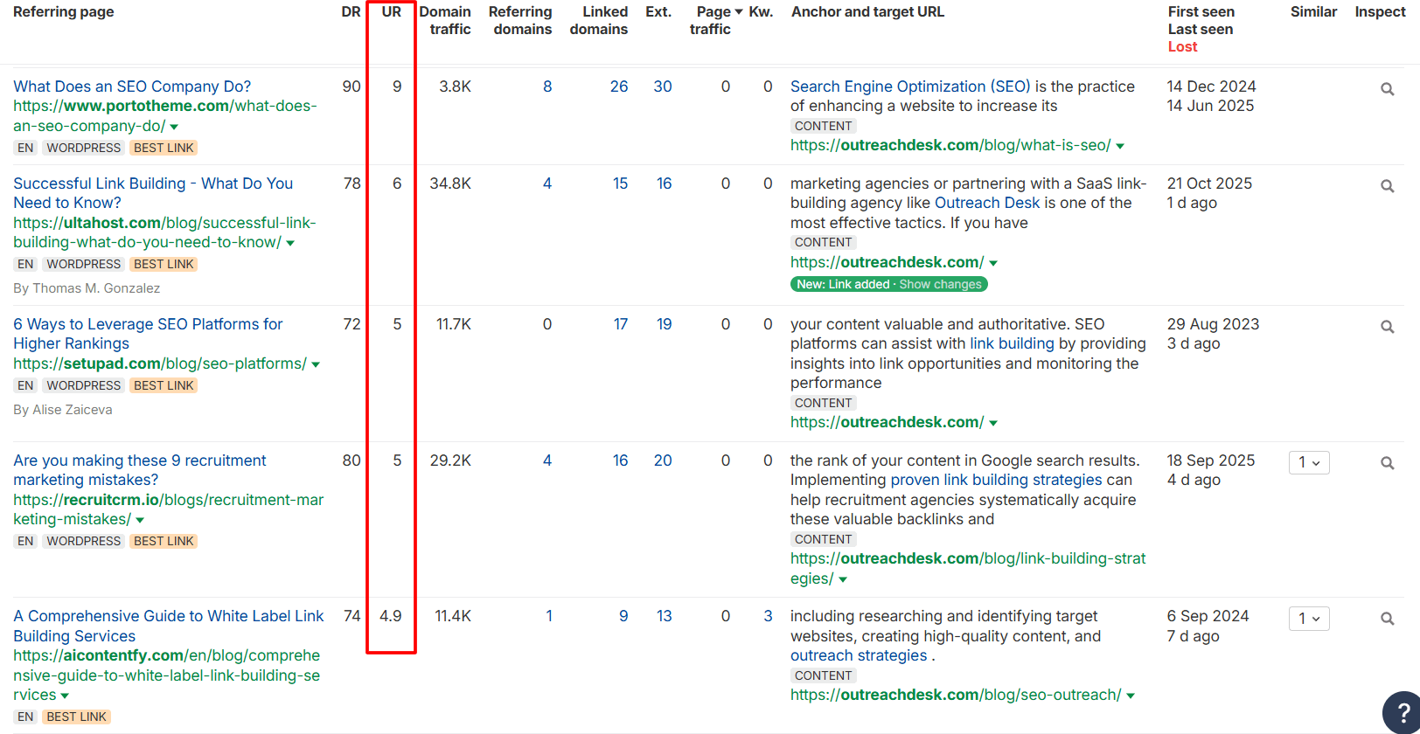
Task: Sort by DR column header
Action: point(351,11)
